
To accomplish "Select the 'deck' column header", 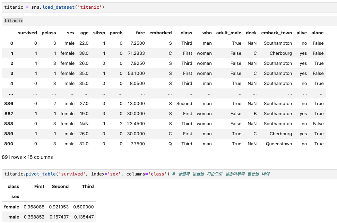I will pyautogui.click(x=251, y=33).
